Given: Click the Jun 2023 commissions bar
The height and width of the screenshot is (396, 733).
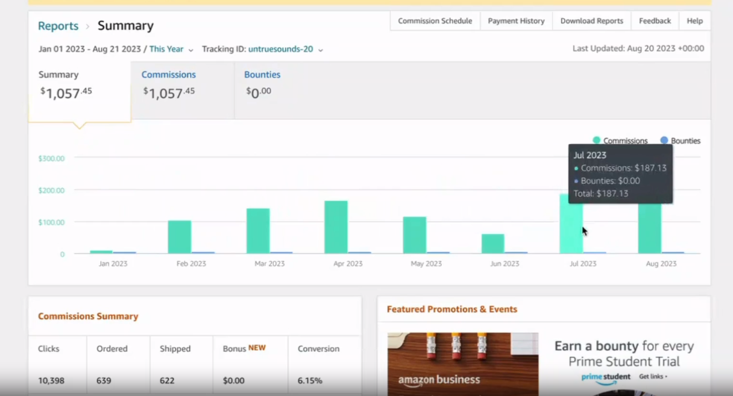Looking at the screenshot, I should coord(492,244).
